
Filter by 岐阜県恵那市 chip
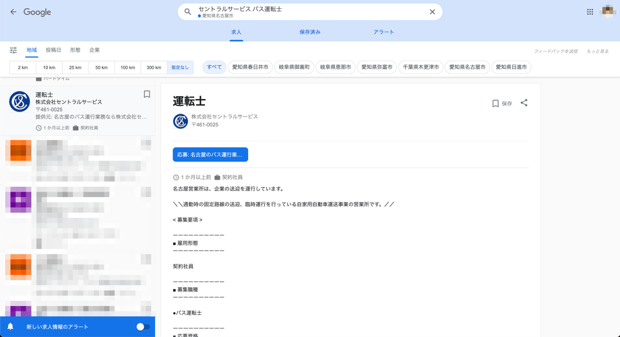pyautogui.click(x=336, y=67)
